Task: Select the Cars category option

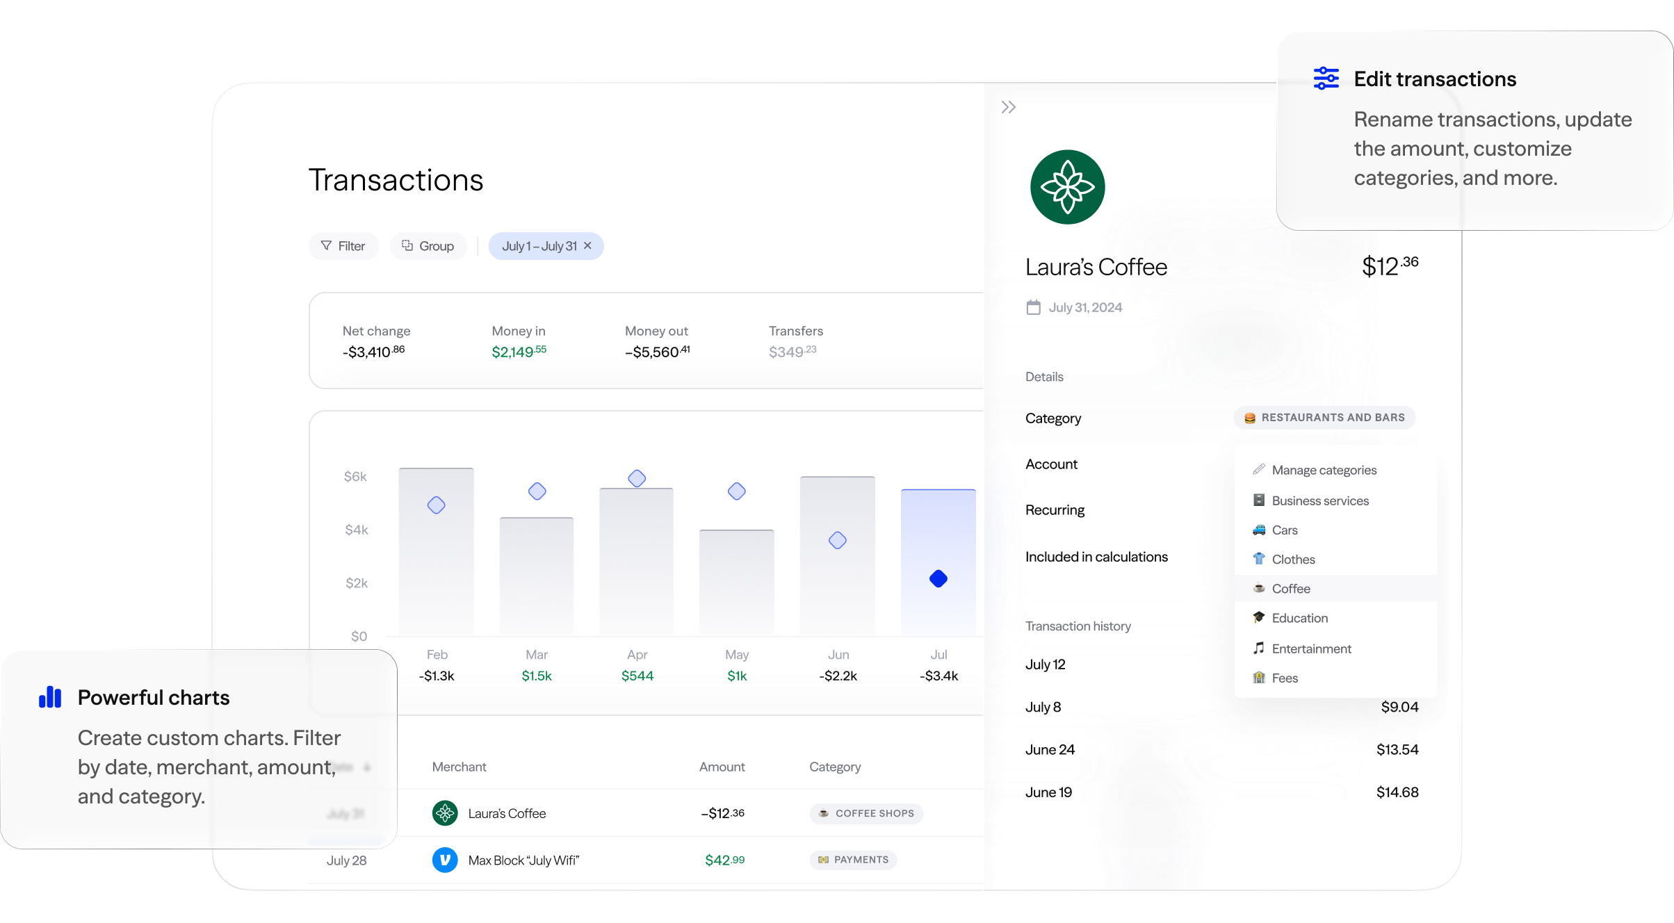Action: (1284, 530)
